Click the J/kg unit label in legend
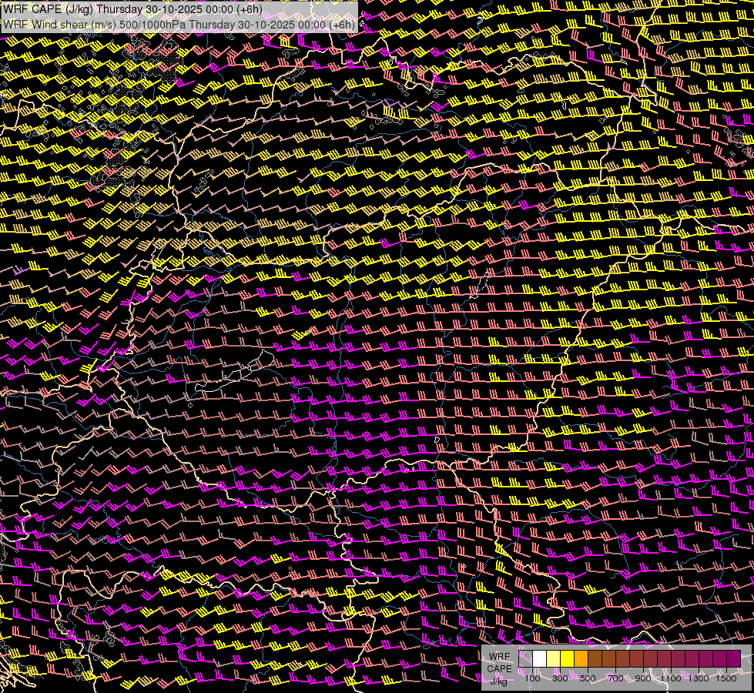 [499, 681]
